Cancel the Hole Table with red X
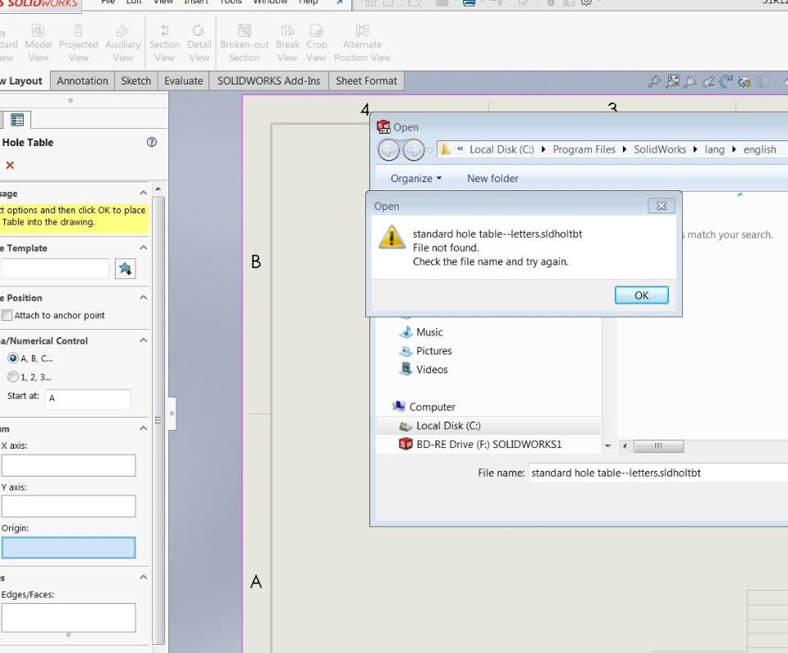Screen dimensions: 788x653 (x=10, y=165)
